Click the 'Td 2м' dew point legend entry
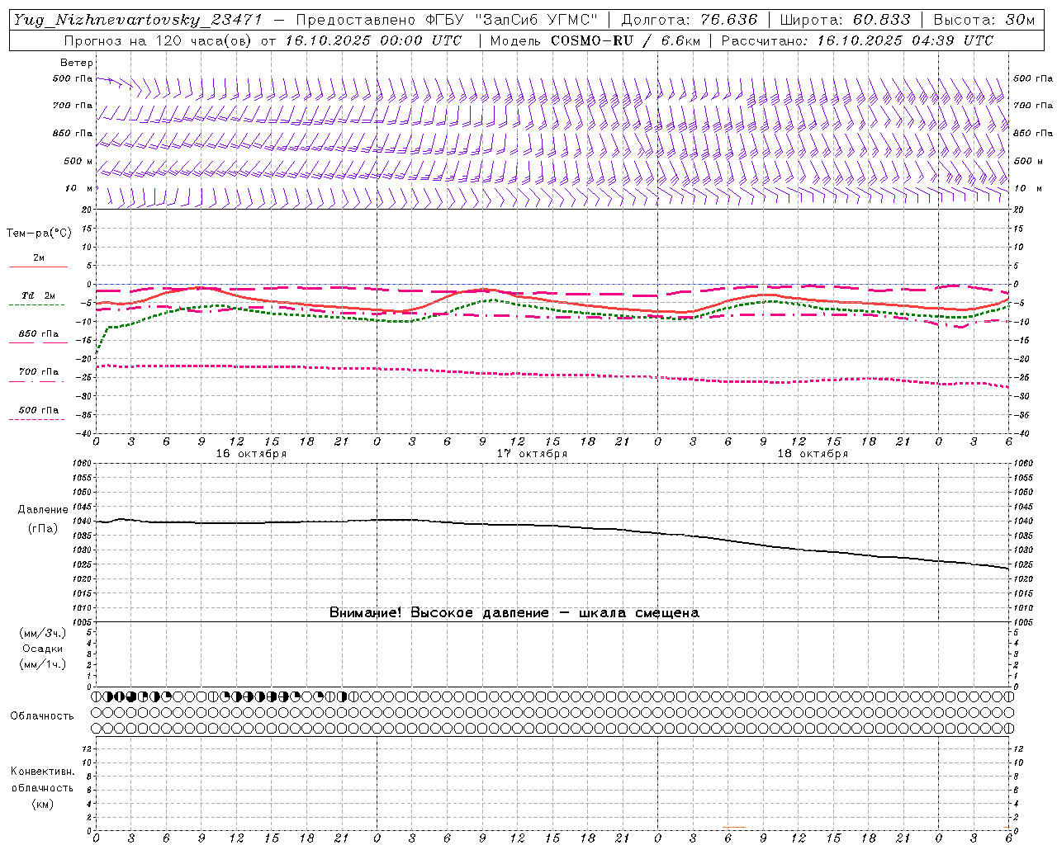 [39, 295]
